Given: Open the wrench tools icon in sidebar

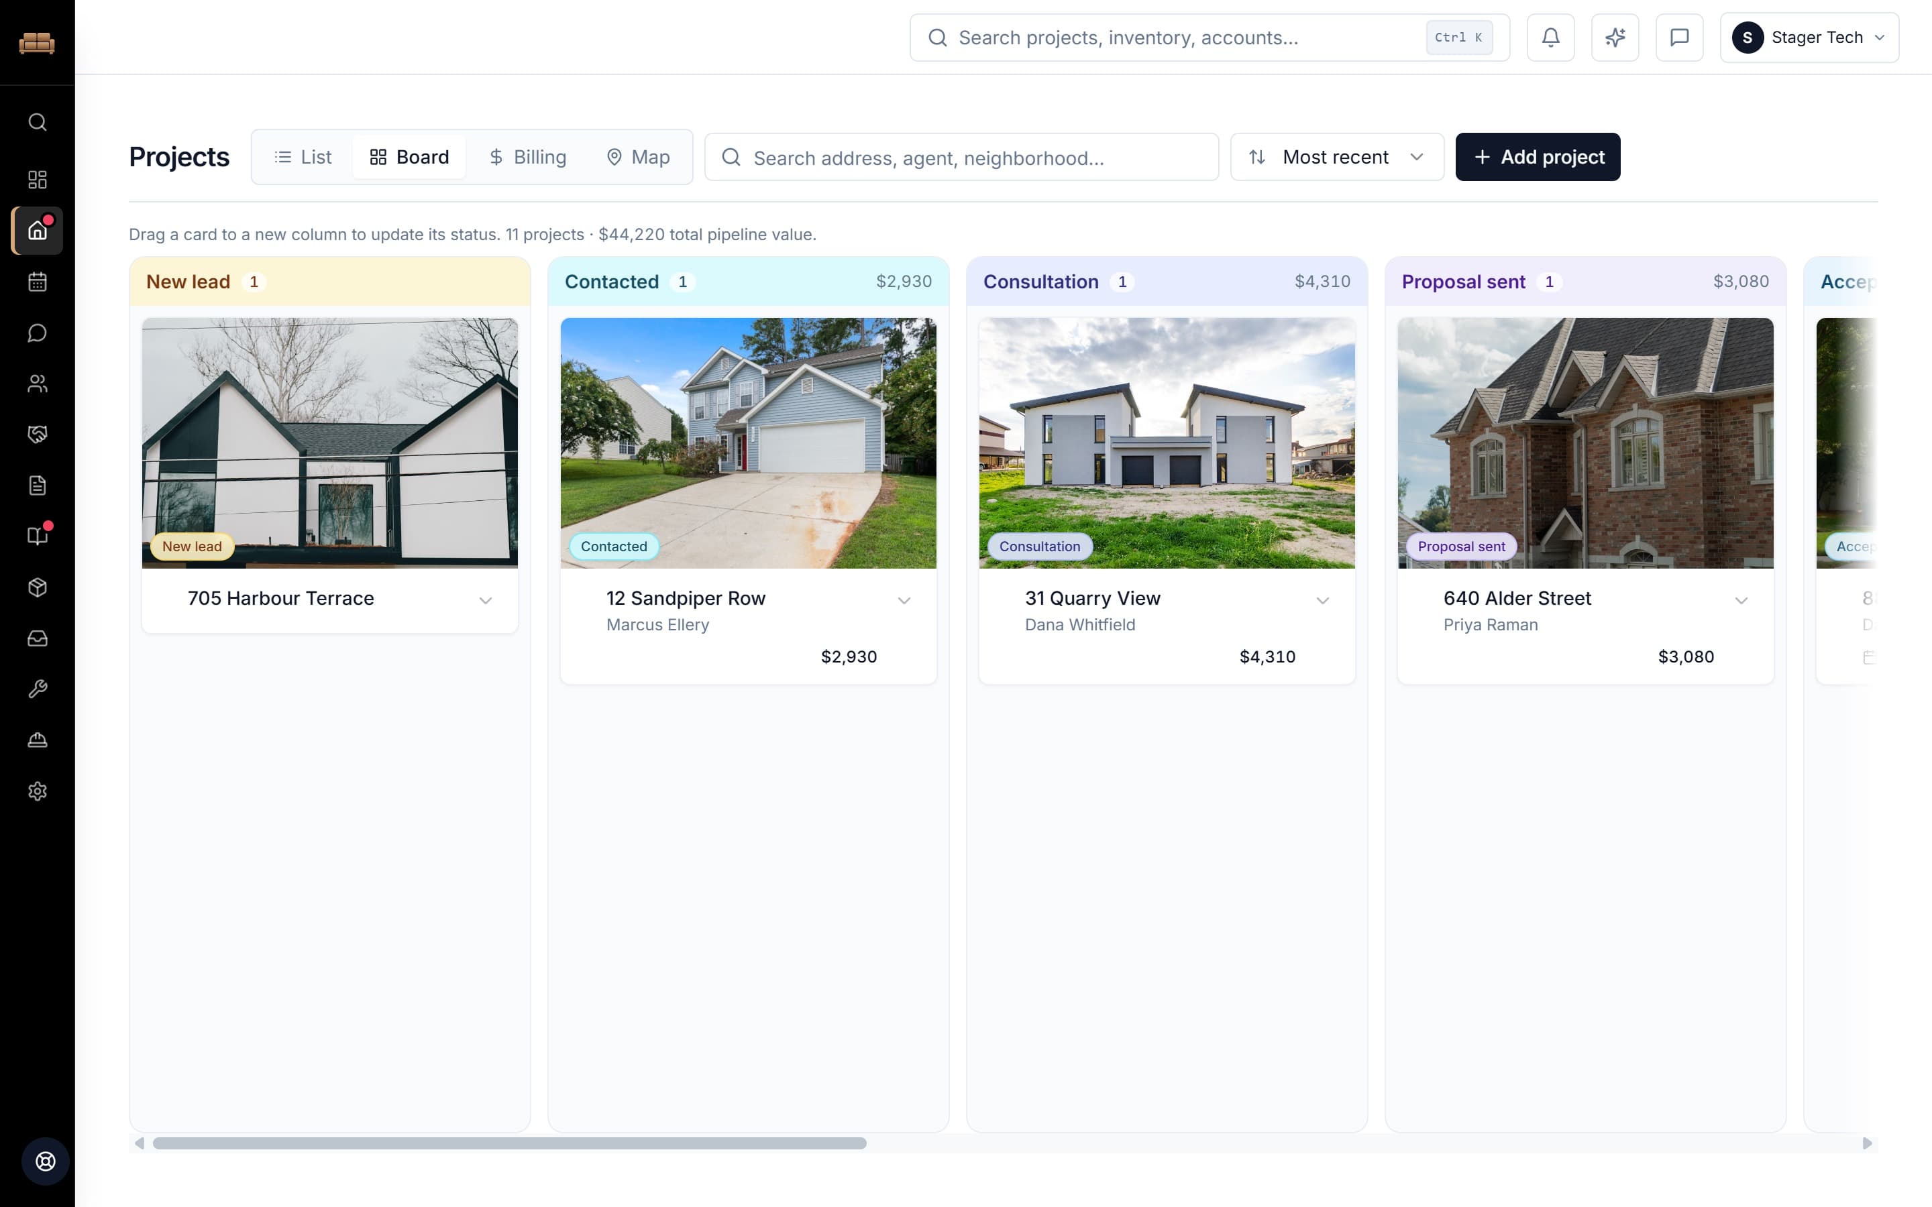Looking at the screenshot, I should [x=38, y=689].
